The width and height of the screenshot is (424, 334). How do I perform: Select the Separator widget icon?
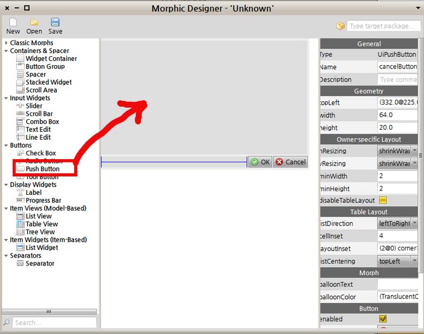click(21, 263)
